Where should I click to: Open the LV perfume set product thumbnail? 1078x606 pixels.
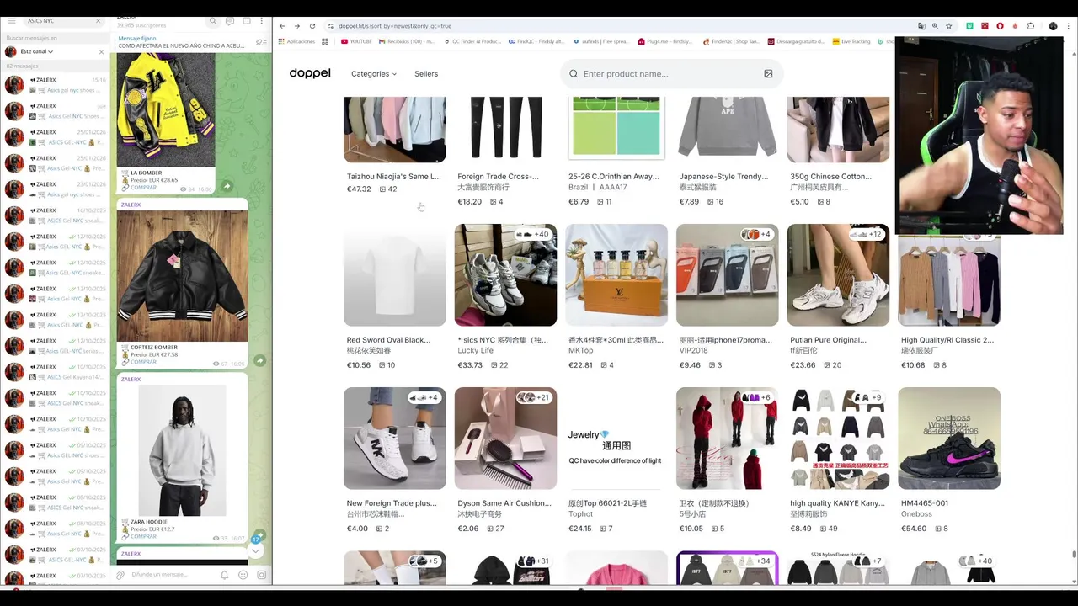(x=616, y=274)
